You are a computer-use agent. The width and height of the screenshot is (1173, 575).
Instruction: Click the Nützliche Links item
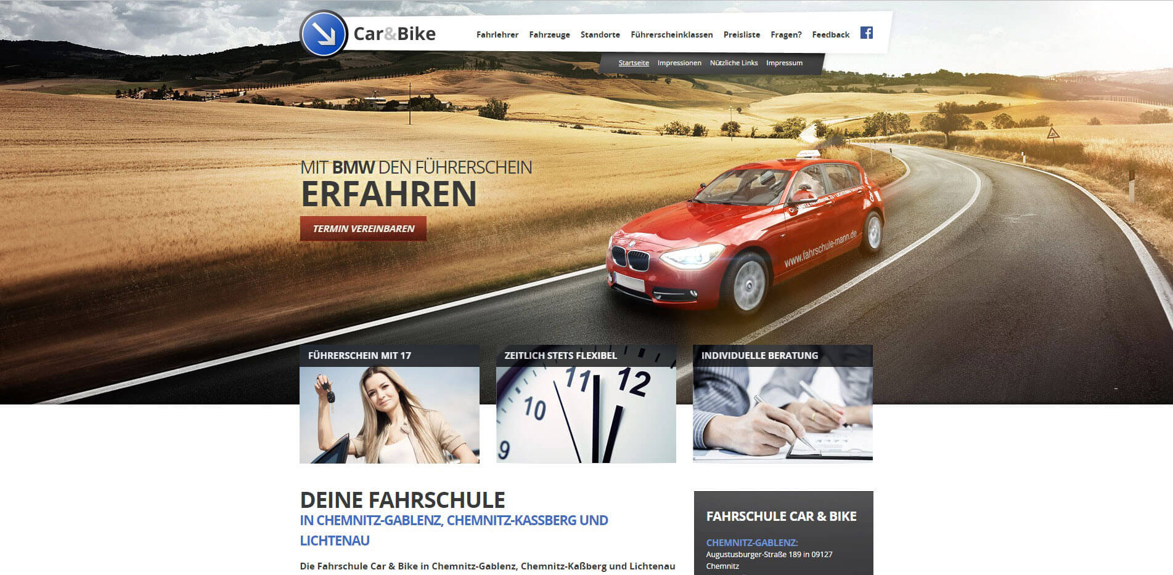(x=734, y=63)
